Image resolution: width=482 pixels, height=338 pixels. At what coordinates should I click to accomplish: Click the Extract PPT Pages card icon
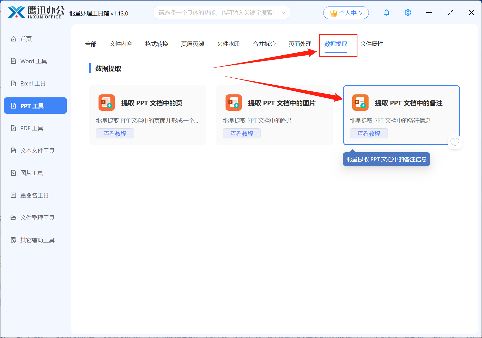107,103
